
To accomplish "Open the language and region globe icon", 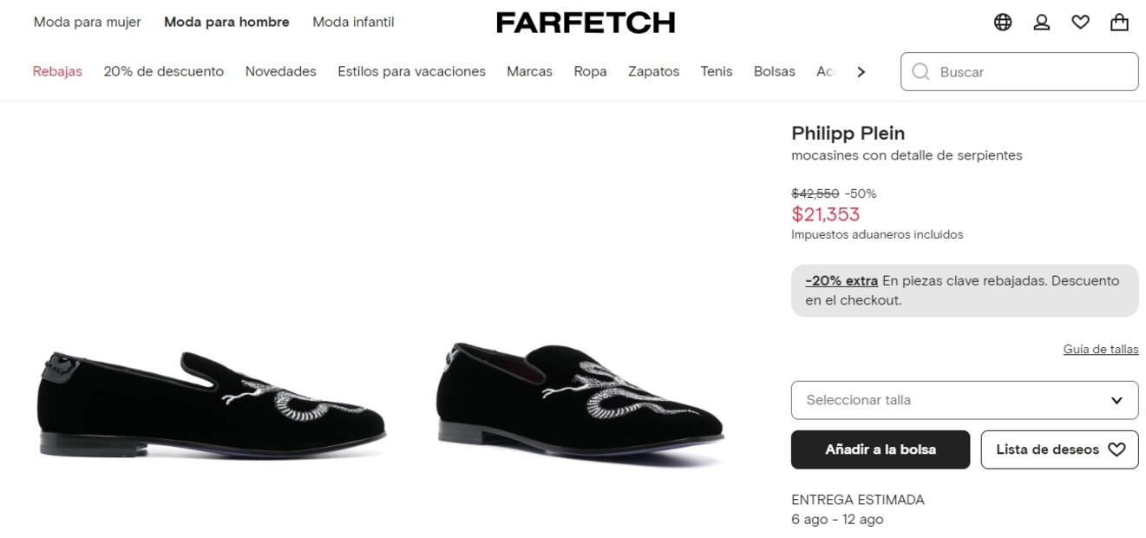I will (x=1003, y=23).
